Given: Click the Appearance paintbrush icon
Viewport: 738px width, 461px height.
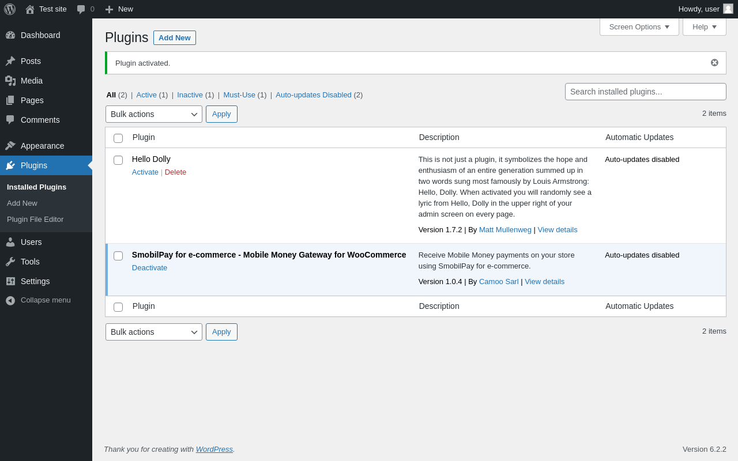Looking at the screenshot, I should (10, 146).
